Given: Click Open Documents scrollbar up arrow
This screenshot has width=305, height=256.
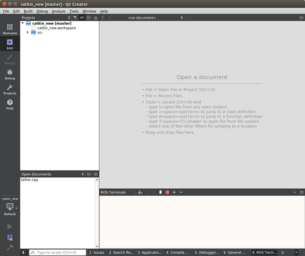Looking at the screenshot, I should point(97,180).
